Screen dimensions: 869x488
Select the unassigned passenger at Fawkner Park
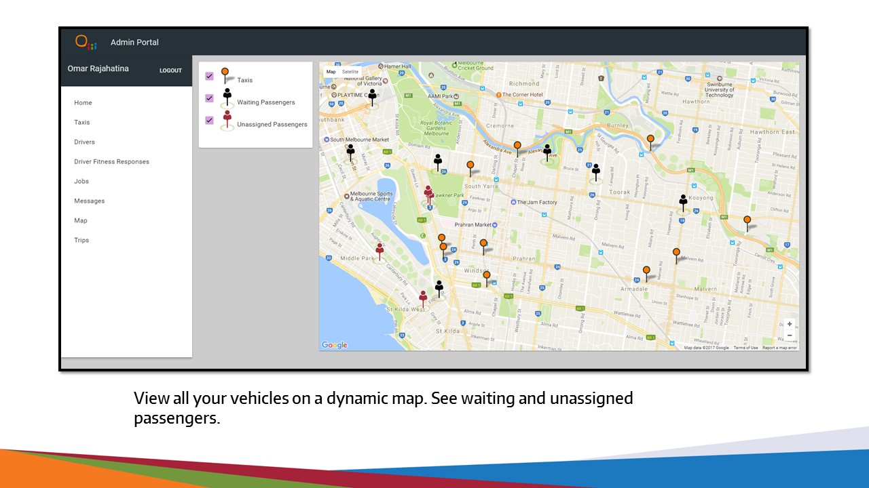click(428, 194)
